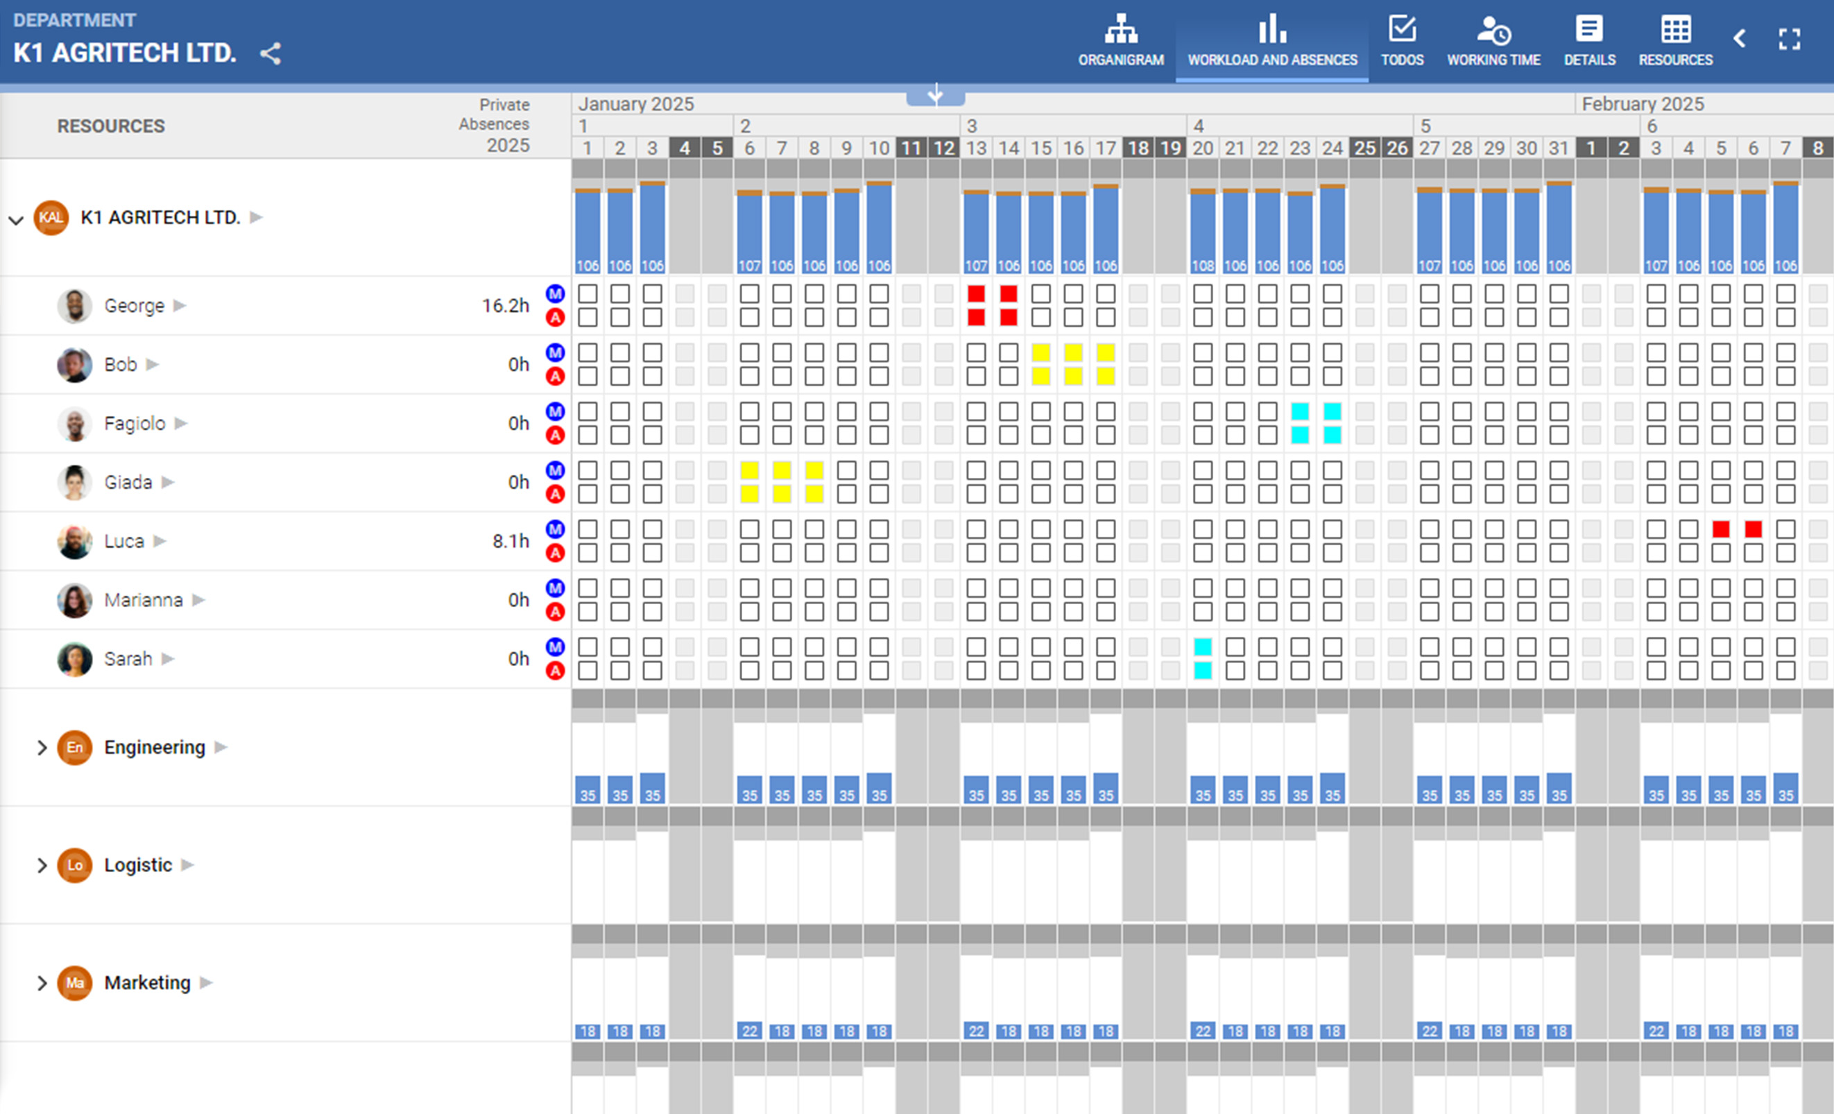Viewport: 1834px width, 1114px height.
Task: Toggle Luca's afternoon checkbox on January 27
Action: [1429, 553]
